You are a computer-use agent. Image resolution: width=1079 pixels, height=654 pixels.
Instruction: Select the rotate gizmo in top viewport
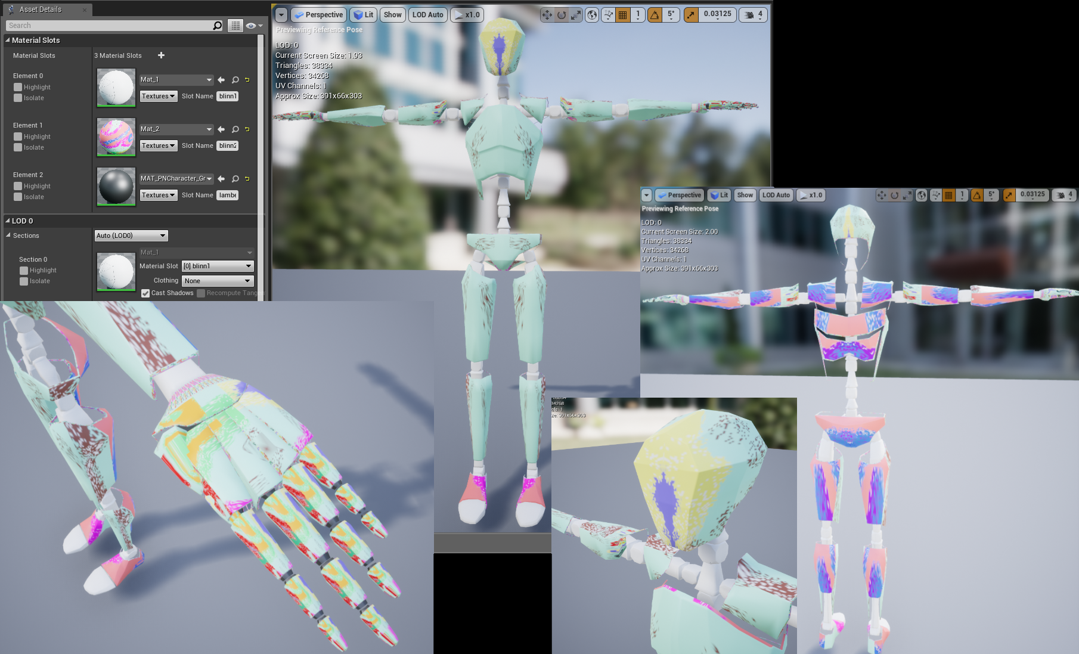(561, 15)
